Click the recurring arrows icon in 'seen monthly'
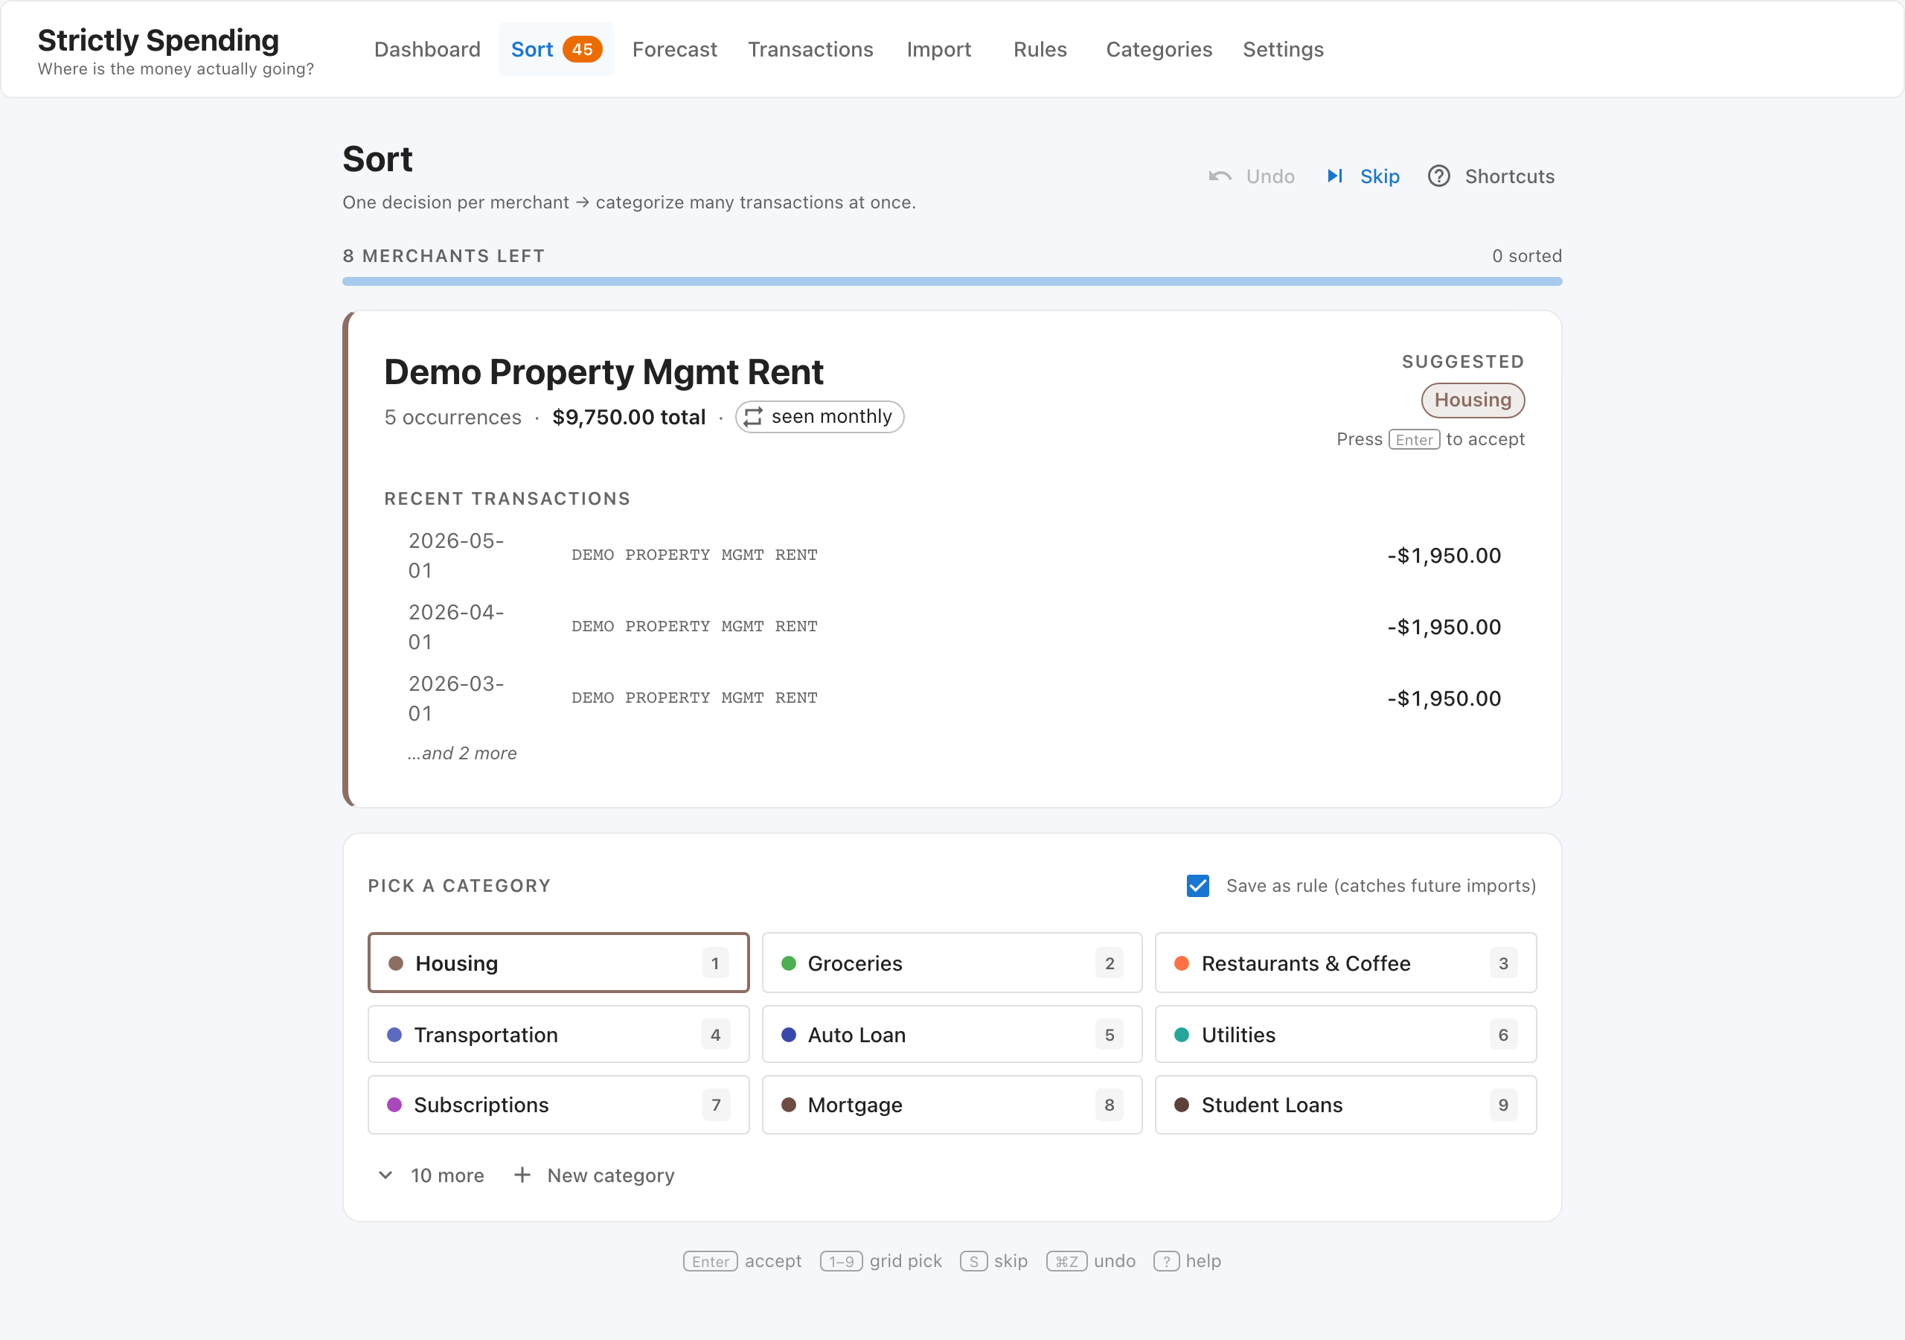Screen dimensions: 1905x1340 coord(752,417)
